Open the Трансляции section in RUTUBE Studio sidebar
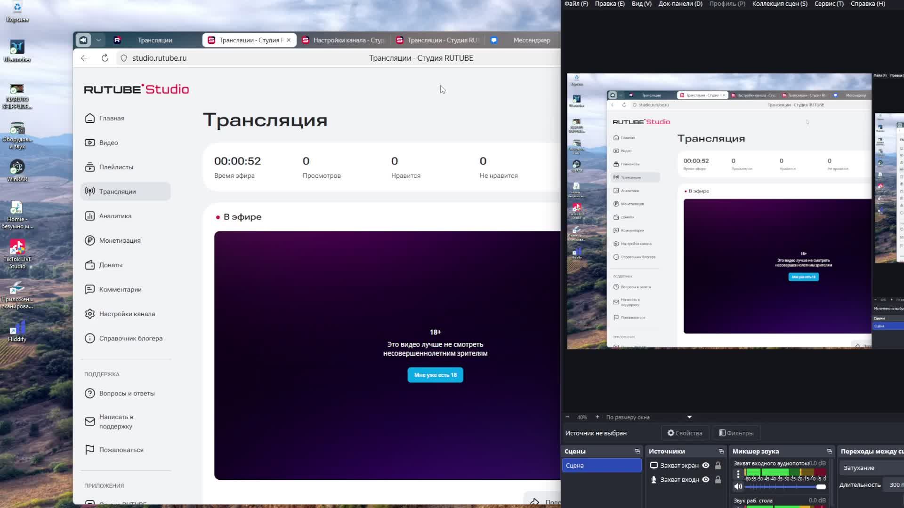Viewport: 904px width, 508px height. (118, 191)
